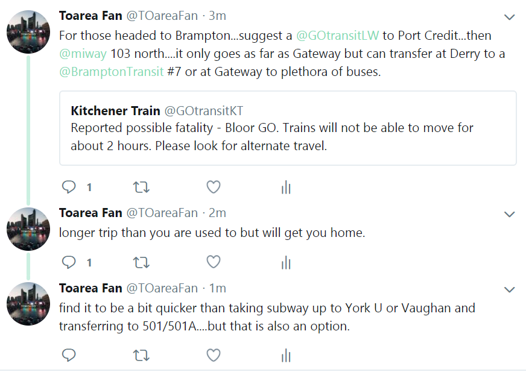Like the first tweet about Brampton transit
Viewport: 526px width, 372px height.
pyautogui.click(x=214, y=188)
